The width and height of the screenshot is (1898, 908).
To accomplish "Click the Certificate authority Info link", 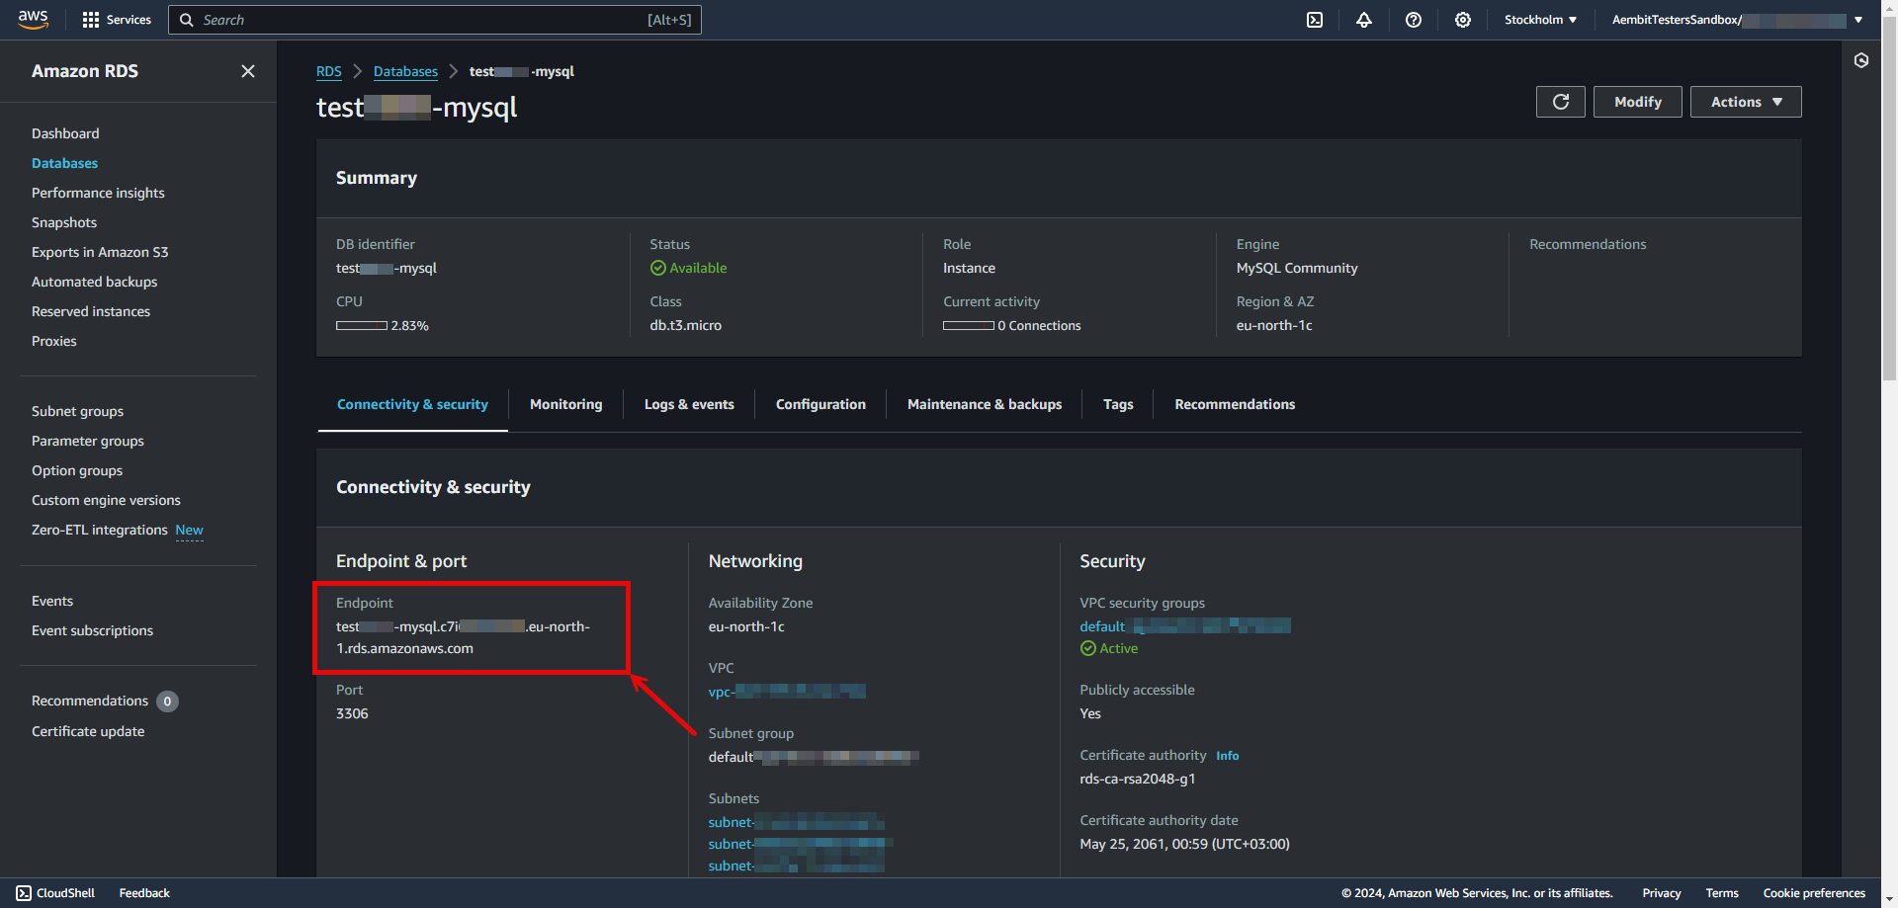I will [x=1227, y=756].
